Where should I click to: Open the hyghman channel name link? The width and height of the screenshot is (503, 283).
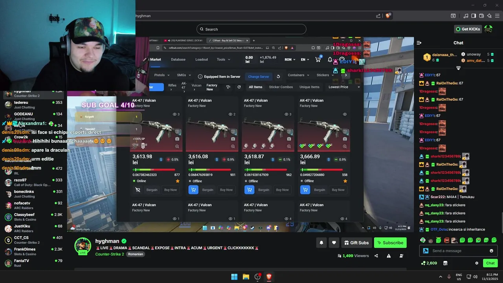coord(107,241)
